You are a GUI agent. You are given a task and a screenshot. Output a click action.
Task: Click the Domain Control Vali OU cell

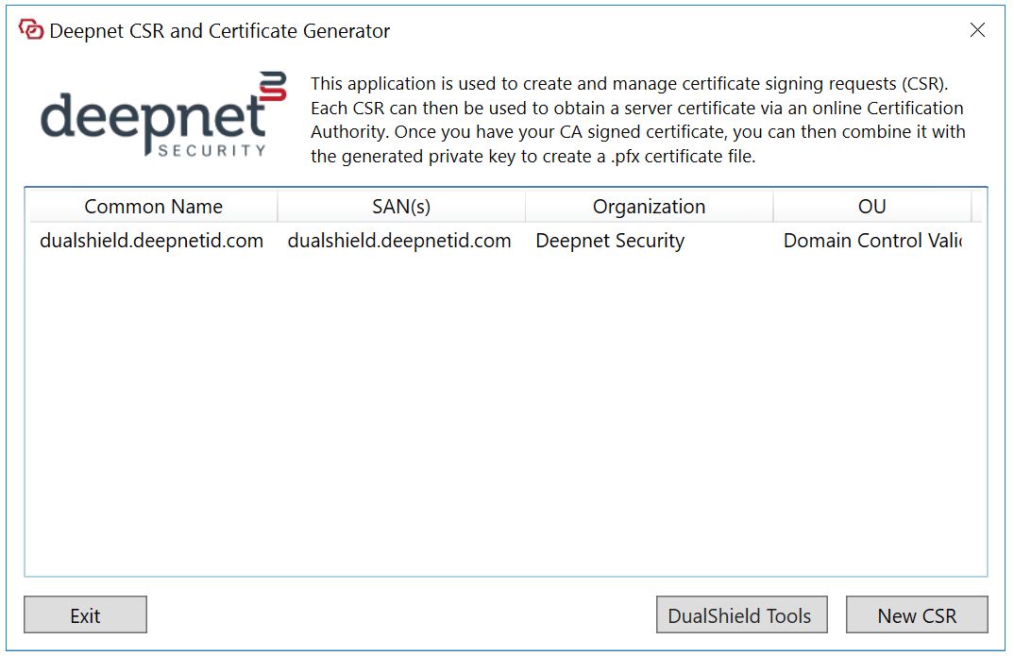click(x=873, y=241)
